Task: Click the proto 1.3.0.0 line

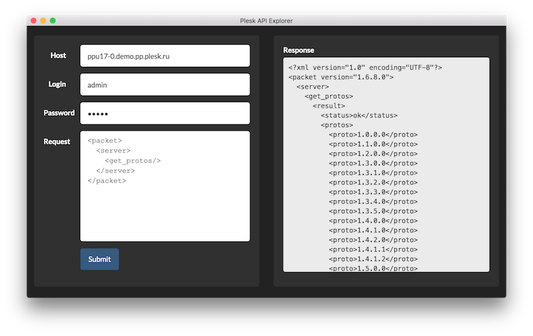Action: pos(373,163)
